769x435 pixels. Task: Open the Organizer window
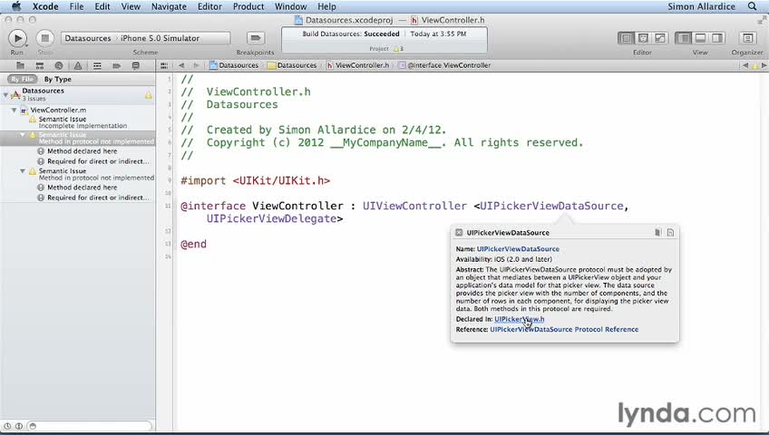click(747, 38)
